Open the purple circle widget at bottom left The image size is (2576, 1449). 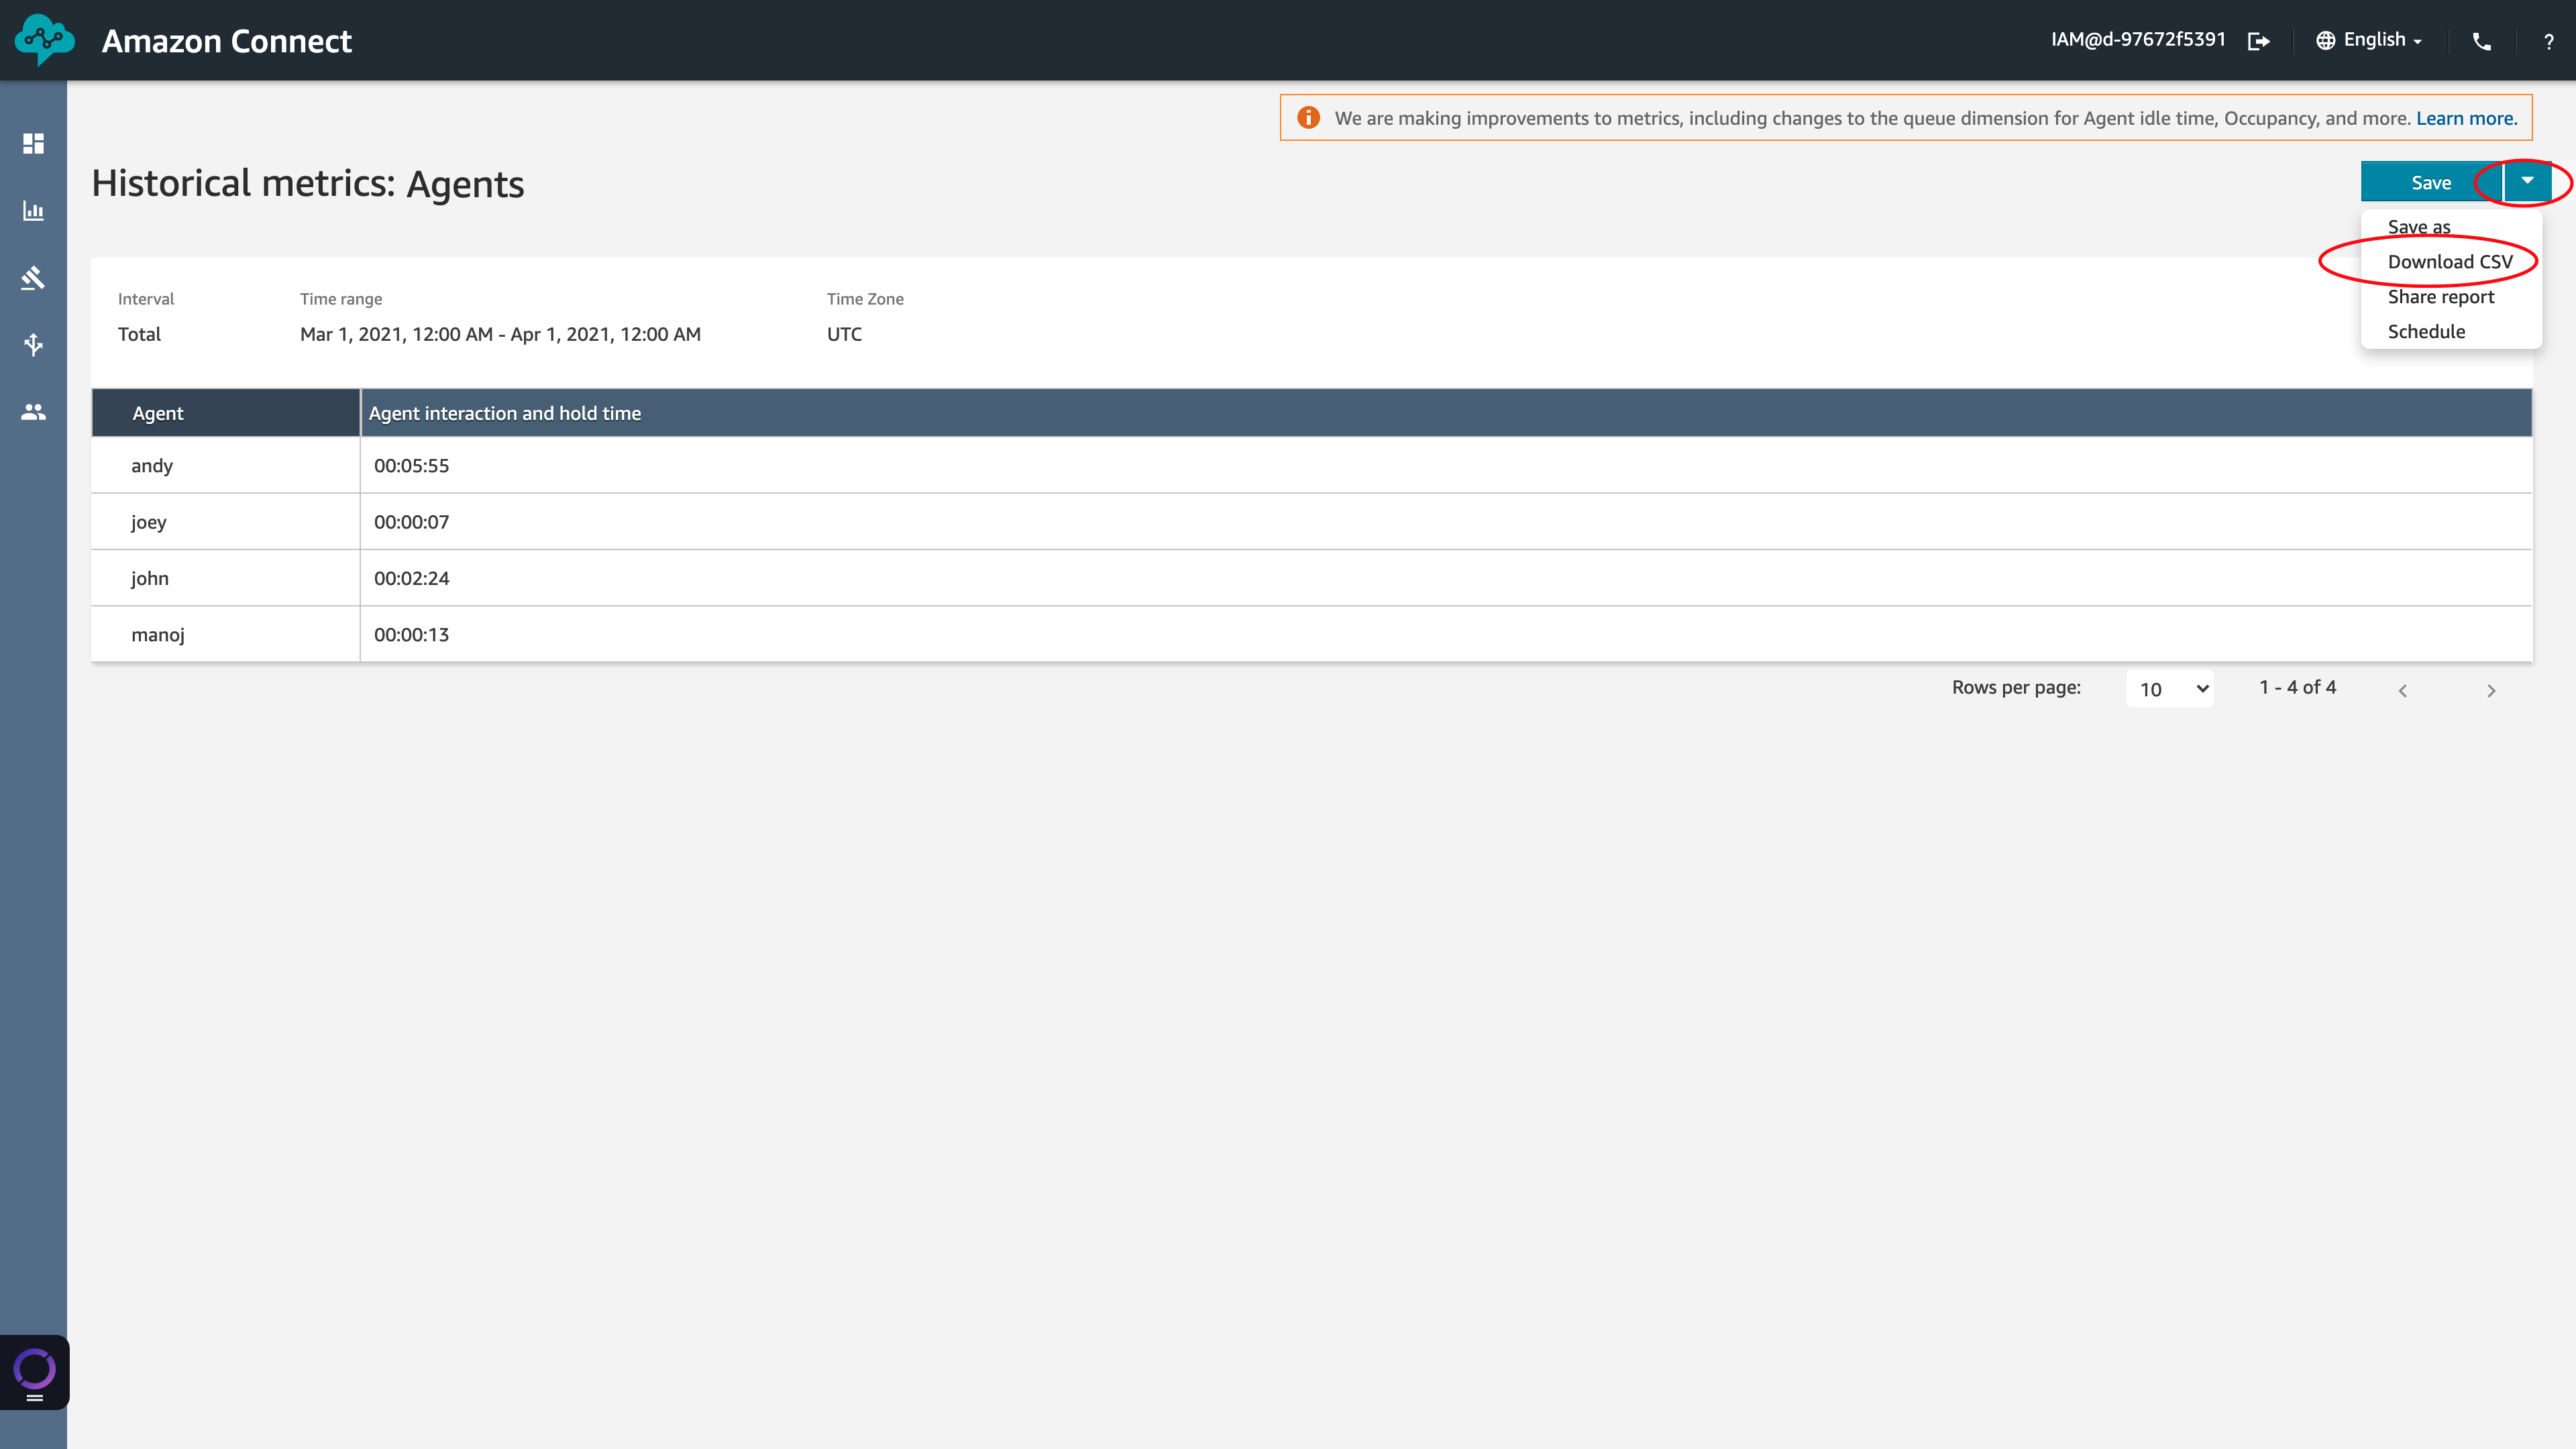[x=34, y=1371]
